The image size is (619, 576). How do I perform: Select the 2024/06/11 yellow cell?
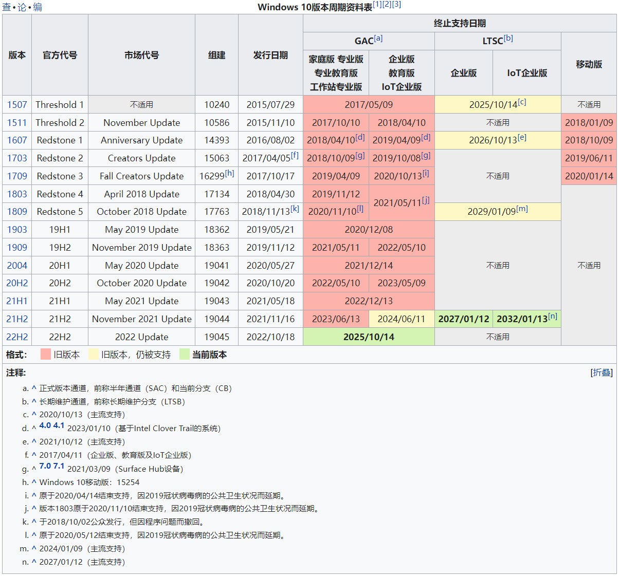402,319
